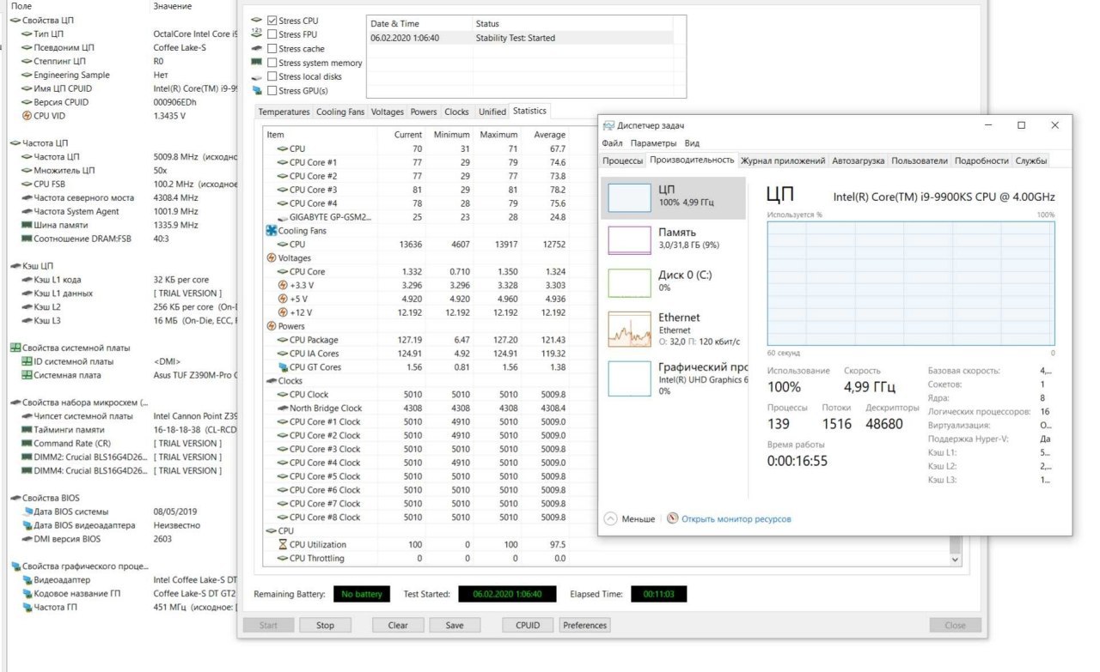Open the Clocks tab
Viewport: 1100px width, 672px height.
[457, 112]
